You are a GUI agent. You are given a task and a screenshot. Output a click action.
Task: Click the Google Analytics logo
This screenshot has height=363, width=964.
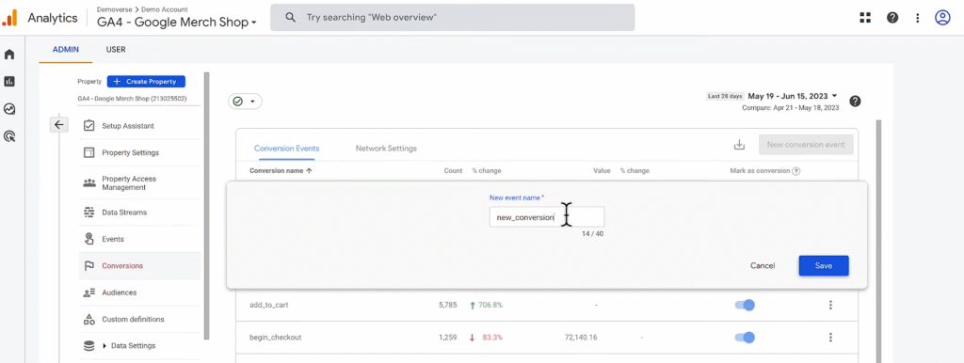click(x=9, y=17)
